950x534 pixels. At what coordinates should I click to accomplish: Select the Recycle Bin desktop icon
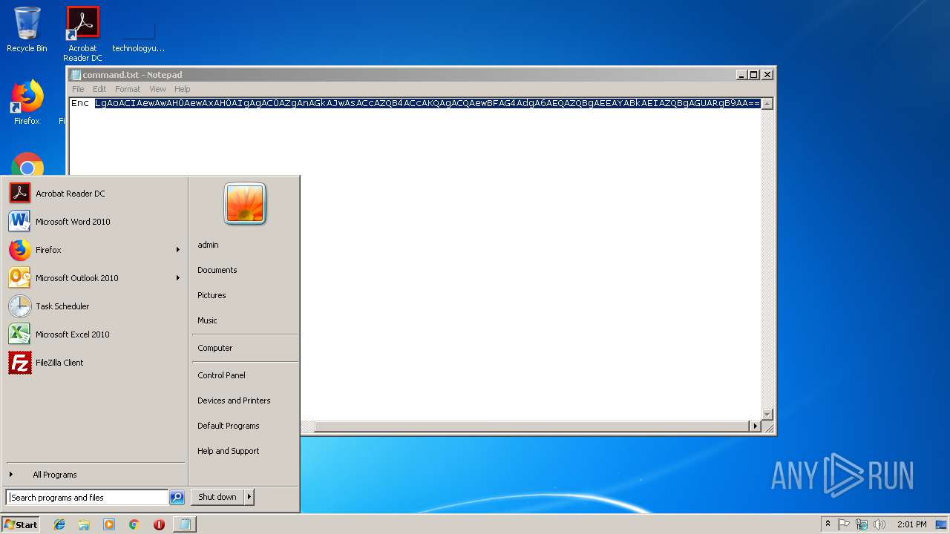coord(27,30)
